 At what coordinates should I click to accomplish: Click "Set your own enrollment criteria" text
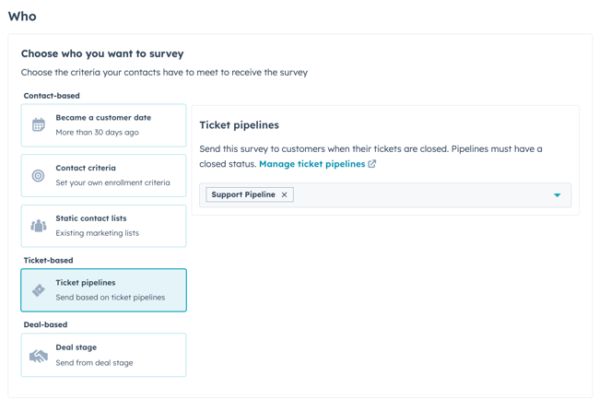112,183
